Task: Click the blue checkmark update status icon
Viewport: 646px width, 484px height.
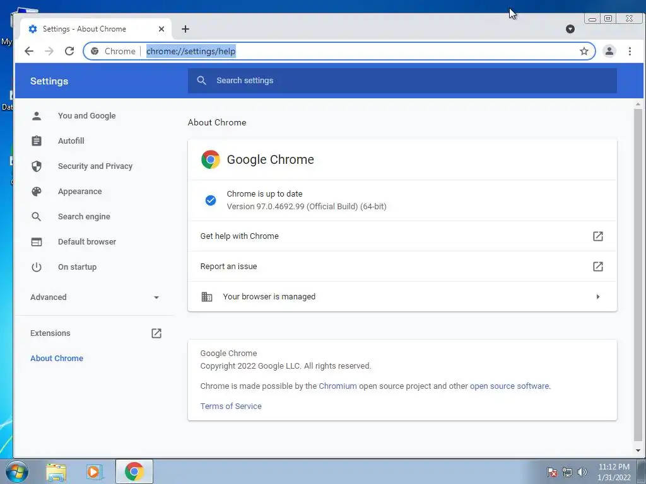Action: coord(211,200)
